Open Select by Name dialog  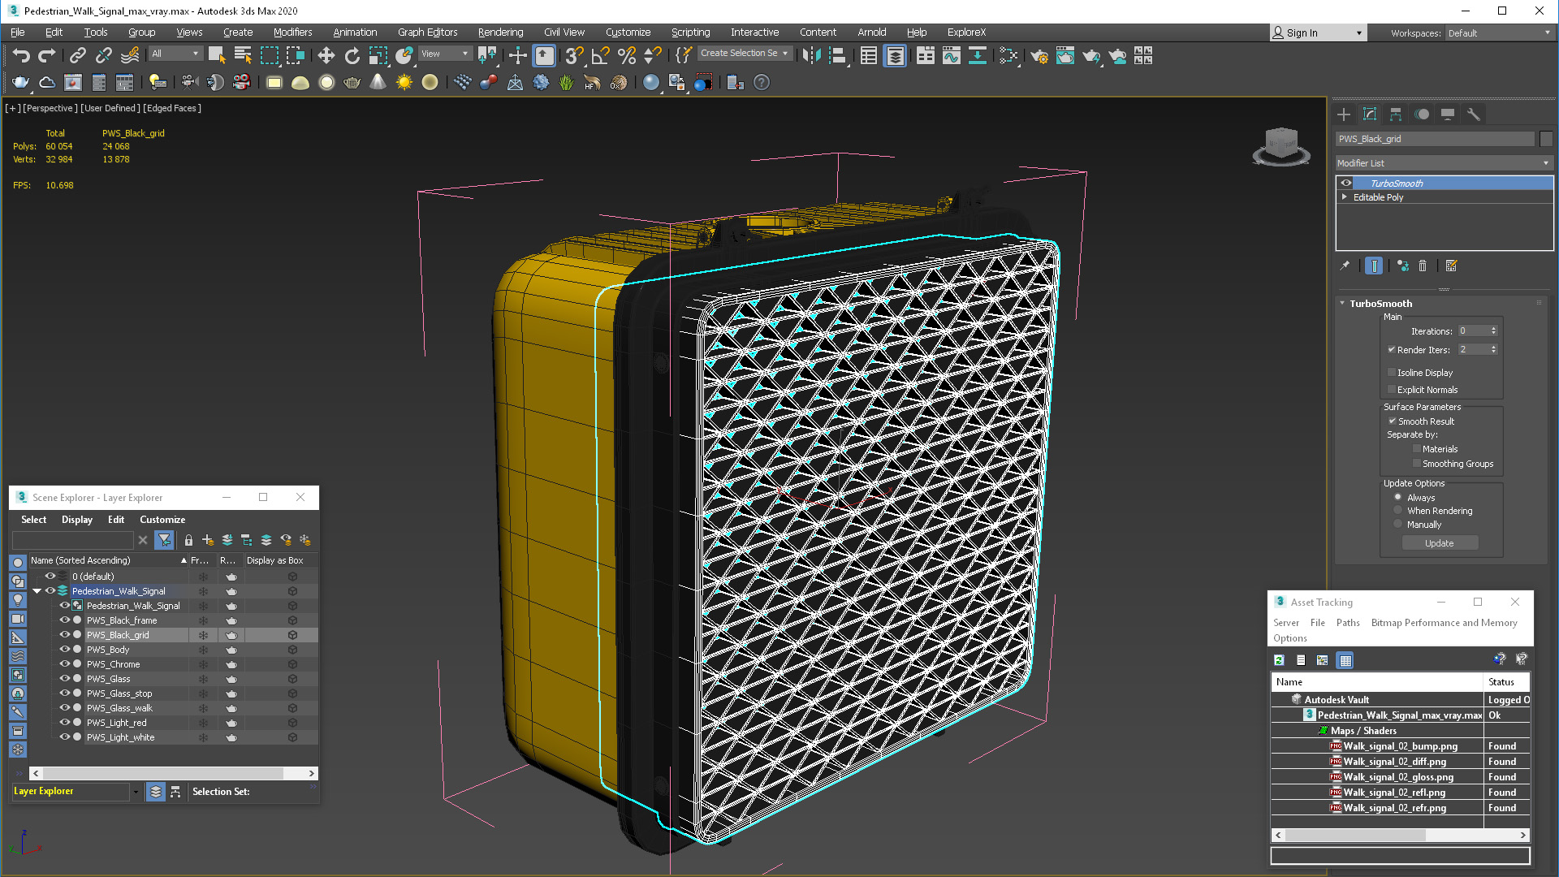[243, 55]
